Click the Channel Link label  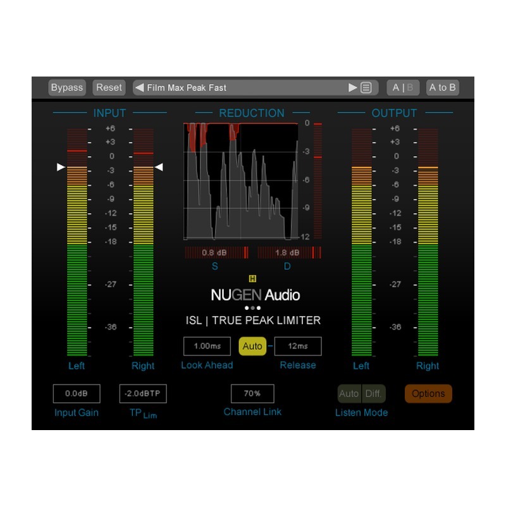click(252, 412)
